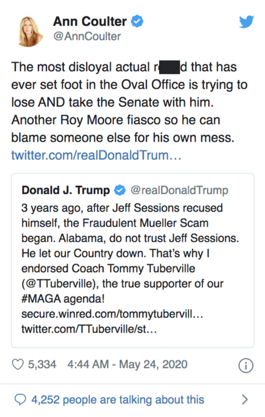Click the speech bubble reply icon

pos(20,399)
